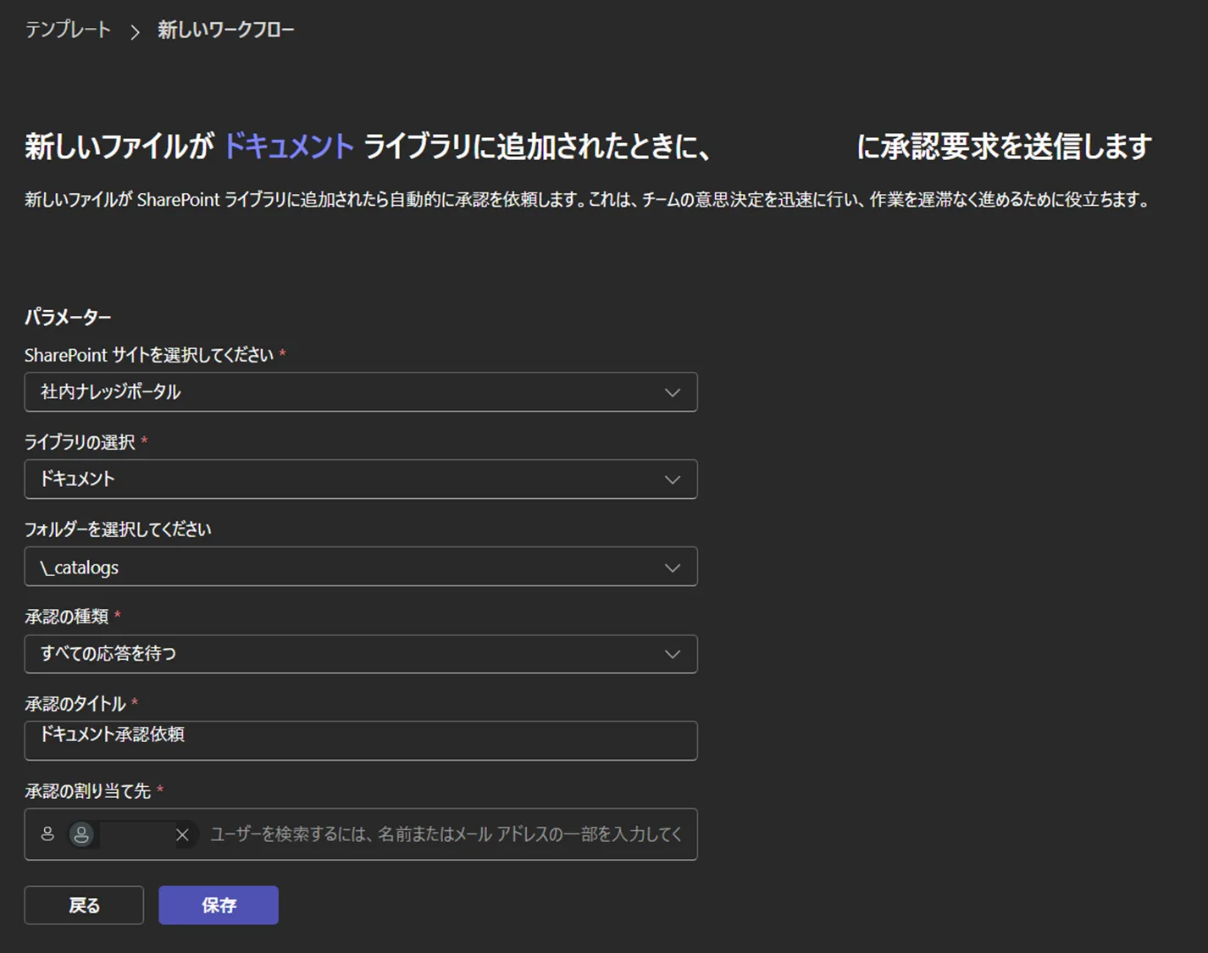Expand the SharePoint site field via its chevron
This screenshot has height=953, width=1208.
[672, 392]
